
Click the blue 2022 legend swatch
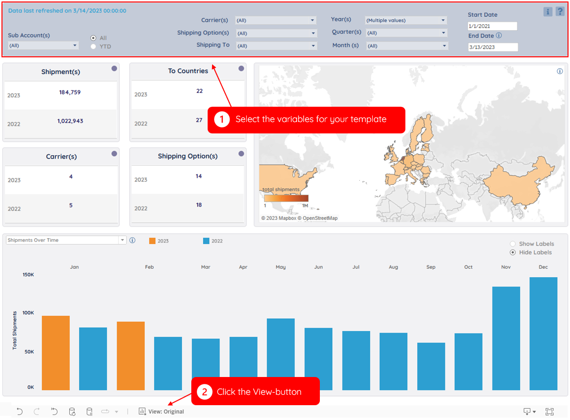[206, 241]
